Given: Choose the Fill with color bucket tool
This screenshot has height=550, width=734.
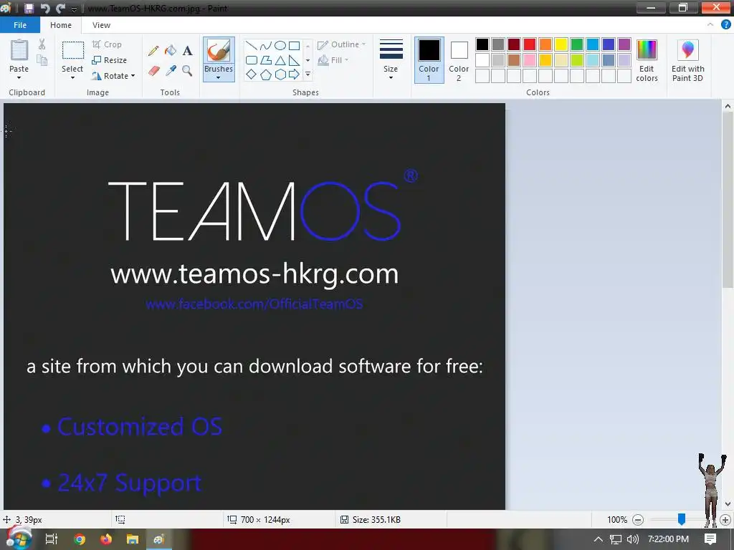Looking at the screenshot, I should [171, 51].
